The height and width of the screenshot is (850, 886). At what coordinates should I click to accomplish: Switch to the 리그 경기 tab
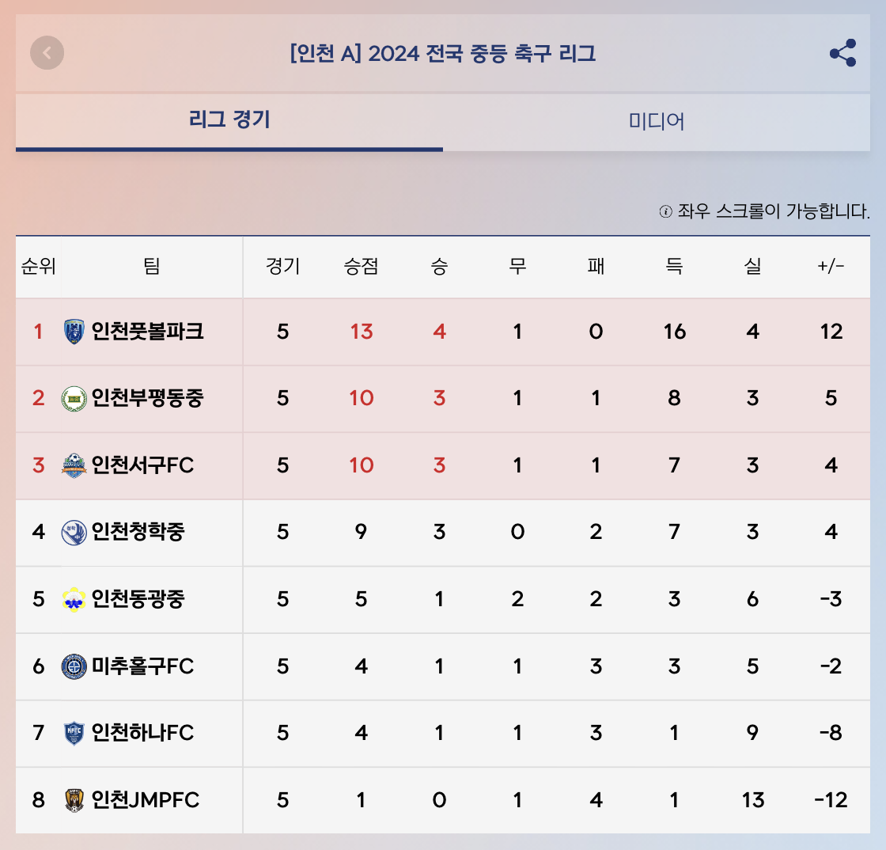(x=229, y=120)
